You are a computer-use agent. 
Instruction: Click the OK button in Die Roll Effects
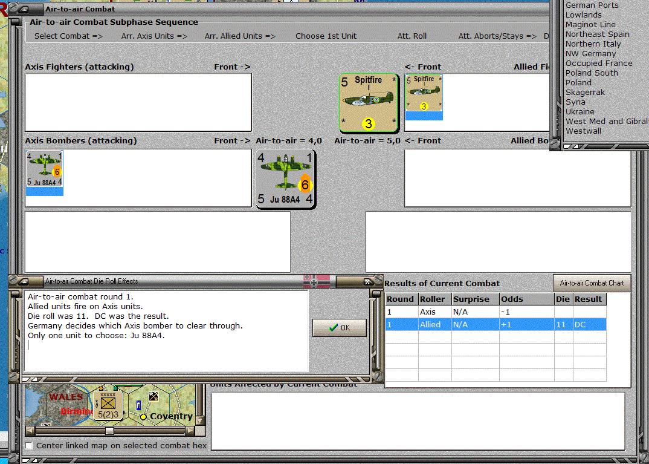pyautogui.click(x=340, y=328)
